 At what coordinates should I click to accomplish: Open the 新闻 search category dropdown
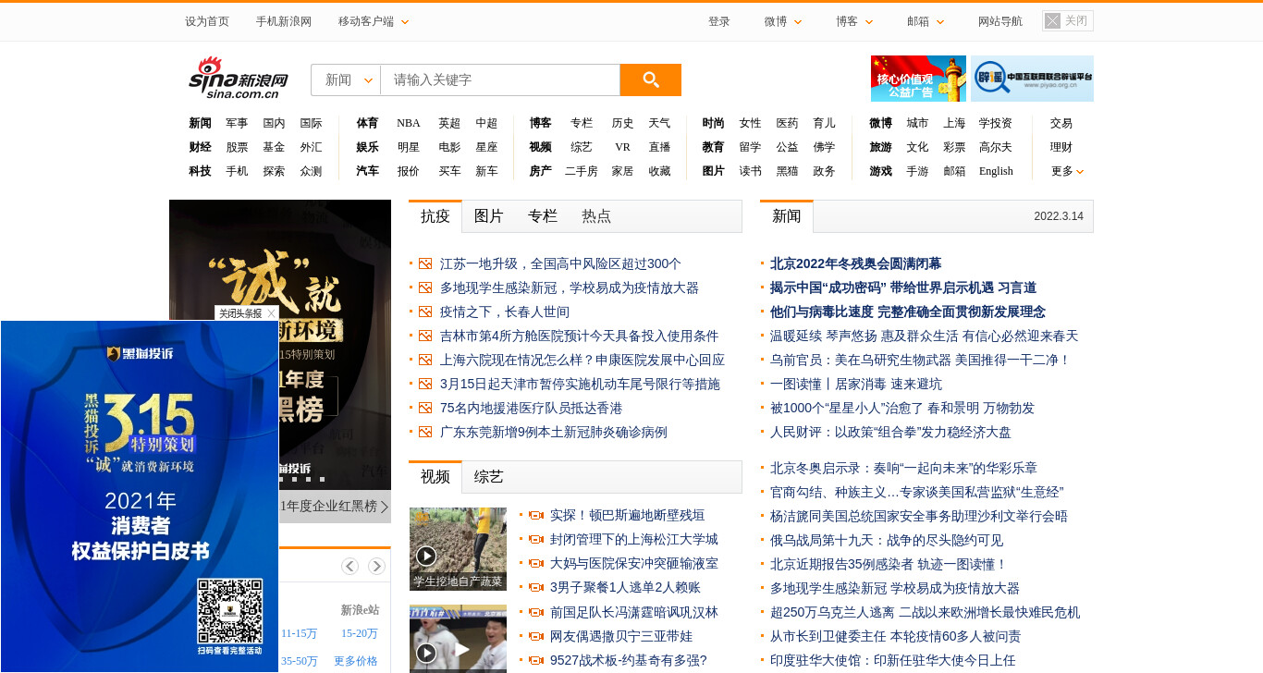(x=346, y=80)
